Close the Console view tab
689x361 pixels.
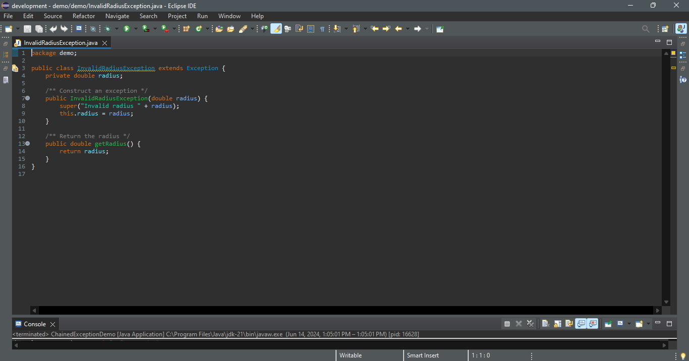52,324
